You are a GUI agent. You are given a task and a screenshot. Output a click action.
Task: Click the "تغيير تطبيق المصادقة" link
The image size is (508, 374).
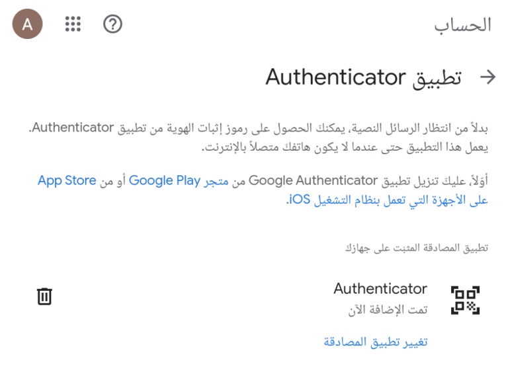click(x=376, y=342)
